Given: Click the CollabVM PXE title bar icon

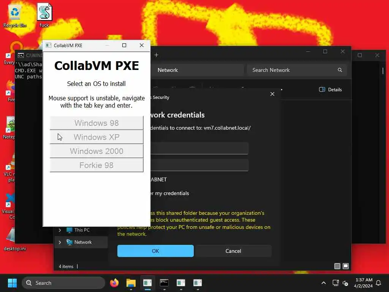Looking at the screenshot, I should click(48, 46).
